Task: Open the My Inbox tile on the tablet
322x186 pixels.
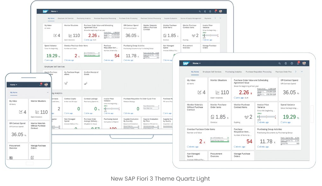Action: click(x=196, y=89)
